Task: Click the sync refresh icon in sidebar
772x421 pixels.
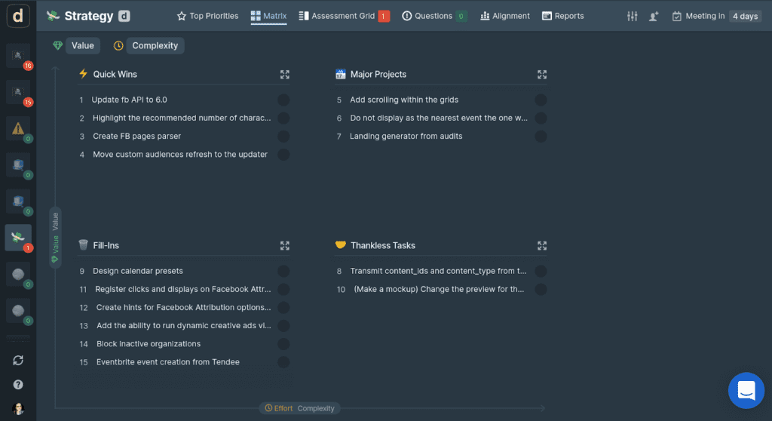Action: 18,361
